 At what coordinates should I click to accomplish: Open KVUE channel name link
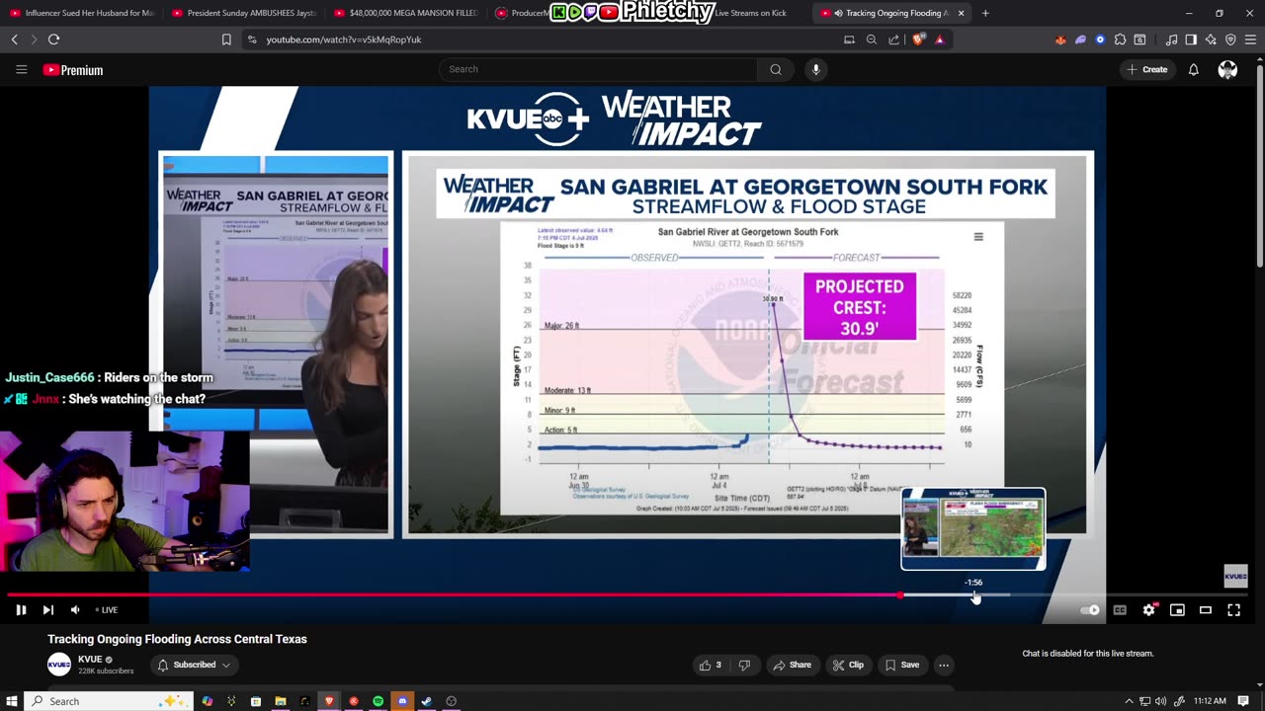[x=90, y=659]
